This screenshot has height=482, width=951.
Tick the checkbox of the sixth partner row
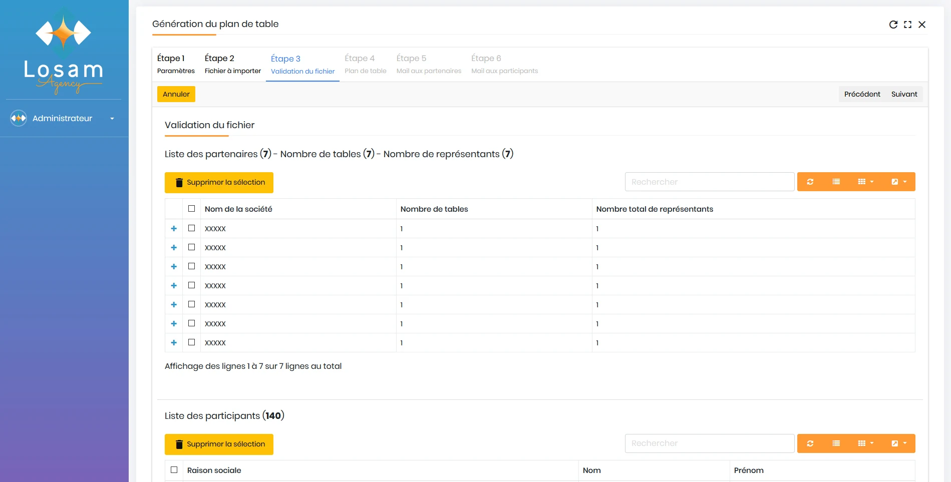191,323
